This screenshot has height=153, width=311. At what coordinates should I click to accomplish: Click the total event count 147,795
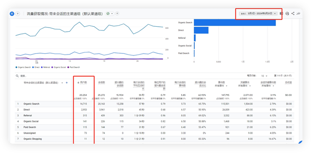[x=225, y=95]
